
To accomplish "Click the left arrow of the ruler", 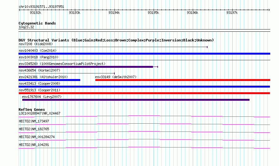I will pyautogui.click(x=19, y=10).
